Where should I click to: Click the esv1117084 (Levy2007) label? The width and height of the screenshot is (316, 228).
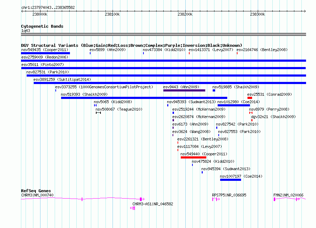tap(200, 146)
